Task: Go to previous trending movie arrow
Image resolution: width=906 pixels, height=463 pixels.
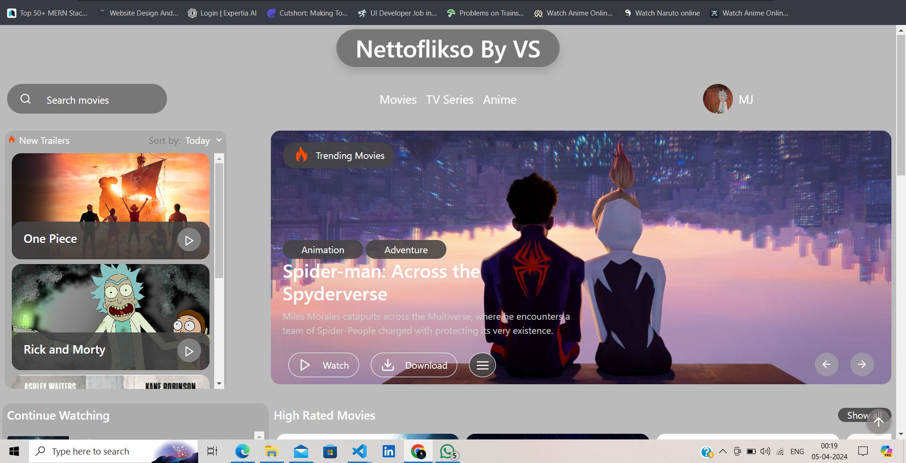Action: point(827,364)
